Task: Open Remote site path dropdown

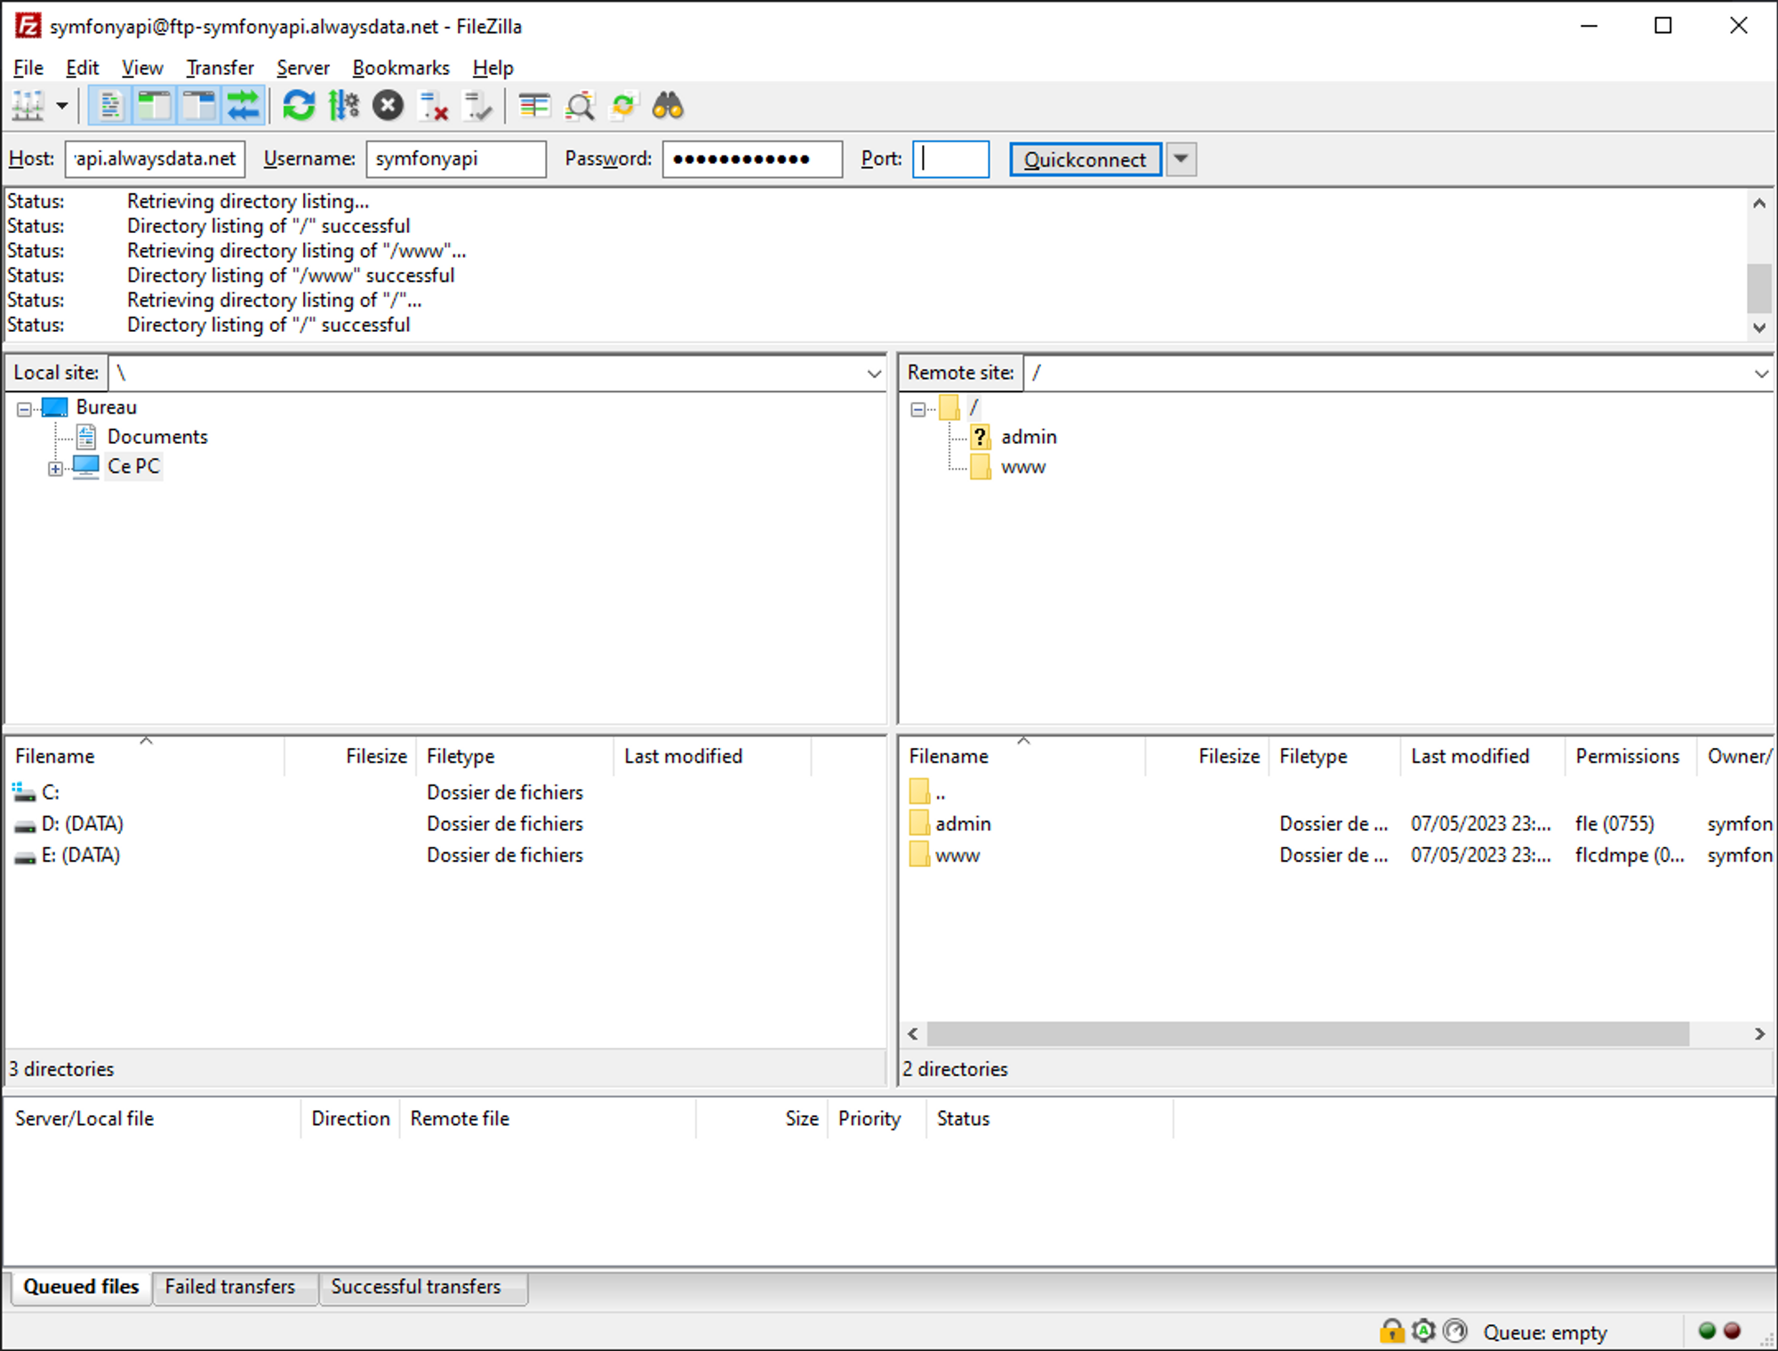Action: point(1761,374)
